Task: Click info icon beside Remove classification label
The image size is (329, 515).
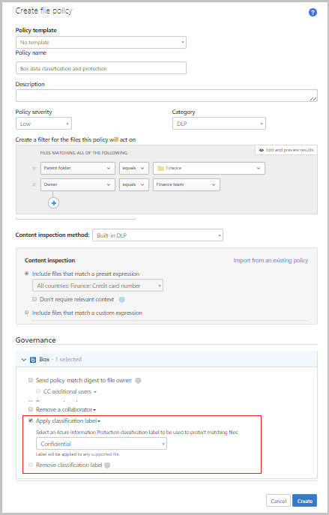Action: (x=107, y=466)
